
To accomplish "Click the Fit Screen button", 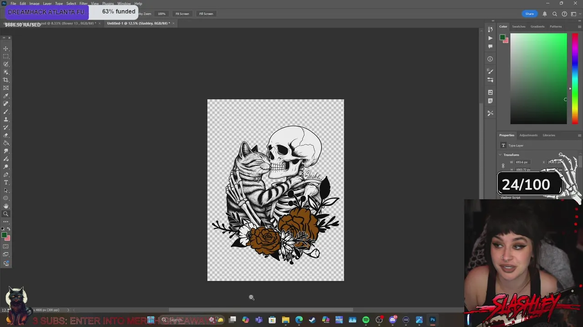I will 182,14.
